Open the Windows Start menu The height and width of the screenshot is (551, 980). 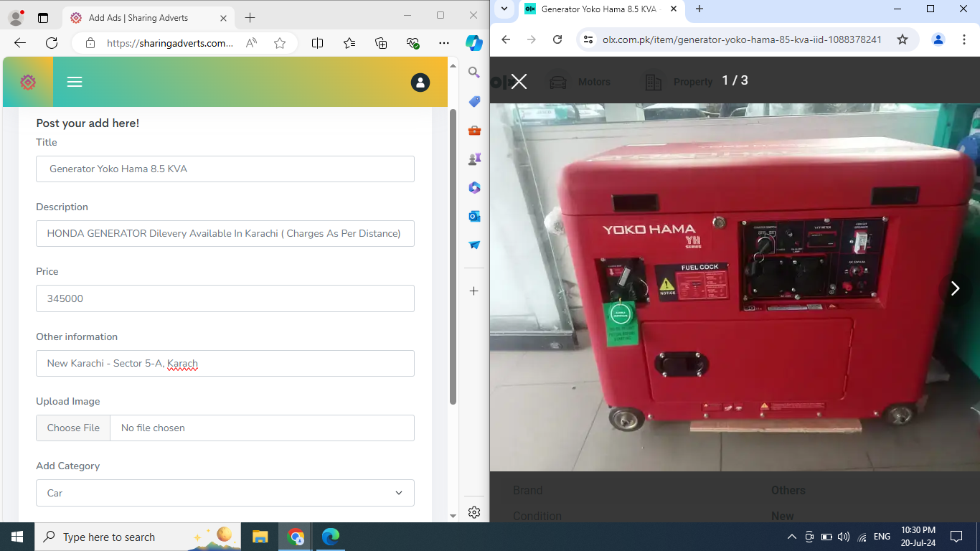[x=17, y=537]
